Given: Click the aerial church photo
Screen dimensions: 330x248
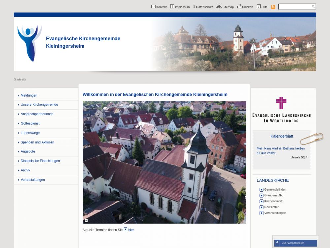Looking at the screenshot, I should 164,162.
